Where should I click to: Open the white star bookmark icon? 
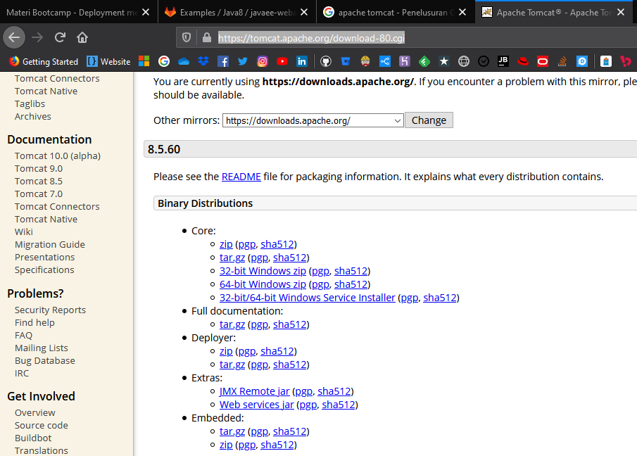(x=444, y=61)
